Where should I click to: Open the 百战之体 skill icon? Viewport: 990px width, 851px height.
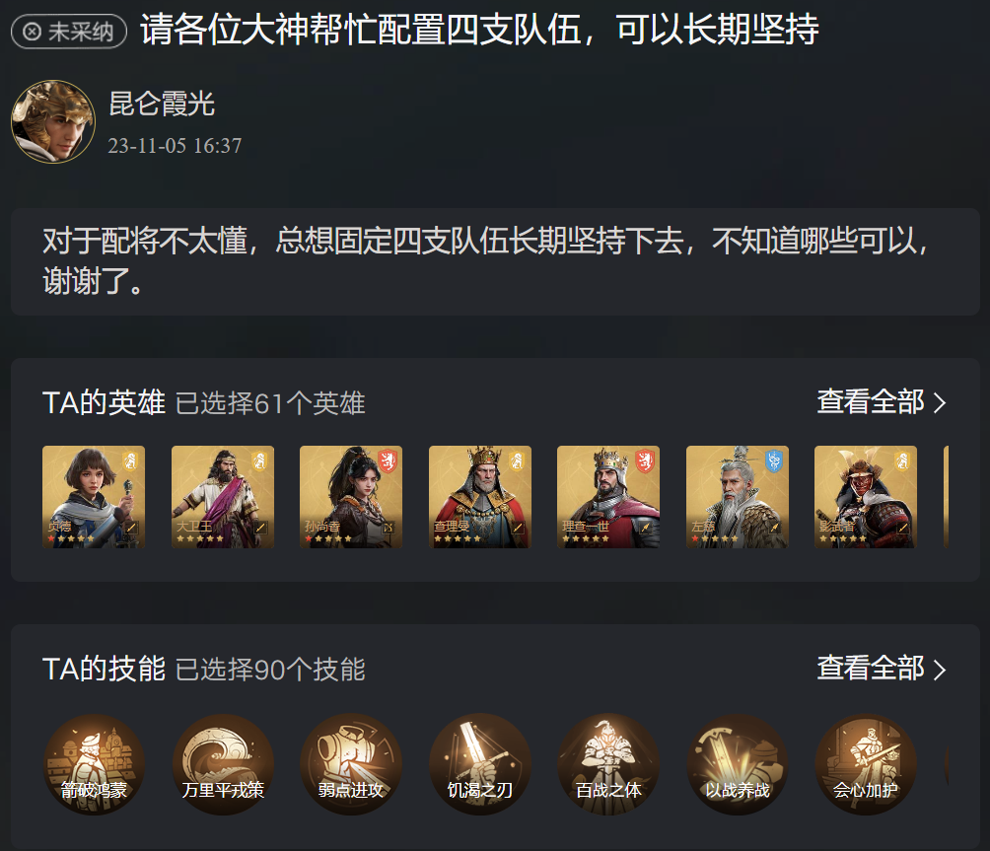click(608, 764)
